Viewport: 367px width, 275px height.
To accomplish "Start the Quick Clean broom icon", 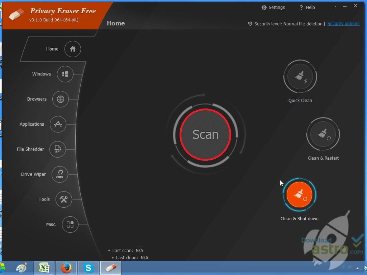I will (x=300, y=77).
